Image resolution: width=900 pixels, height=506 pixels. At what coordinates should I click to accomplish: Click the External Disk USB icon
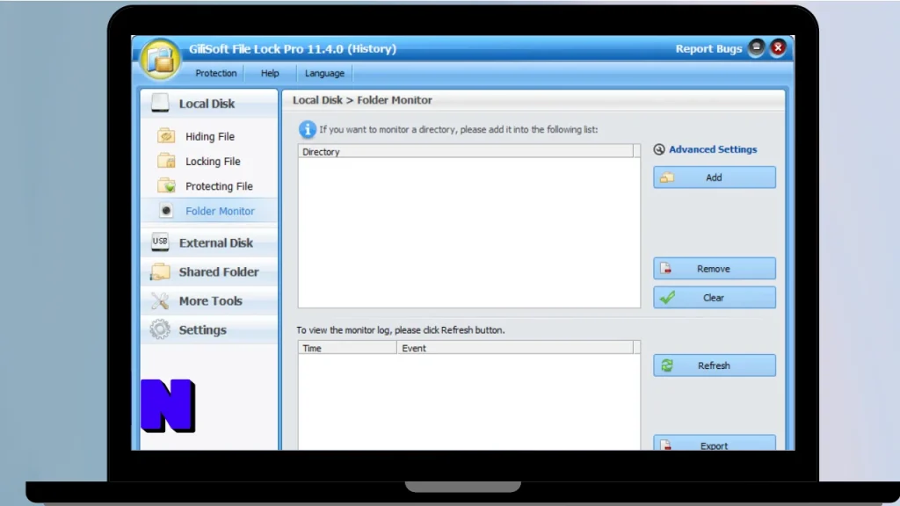(160, 242)
